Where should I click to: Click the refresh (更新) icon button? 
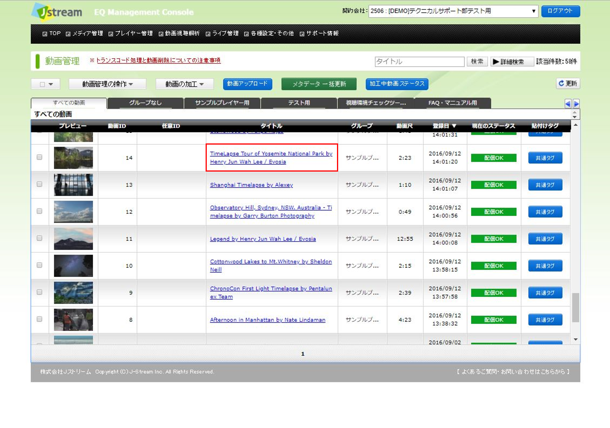(x=568, y=83)
